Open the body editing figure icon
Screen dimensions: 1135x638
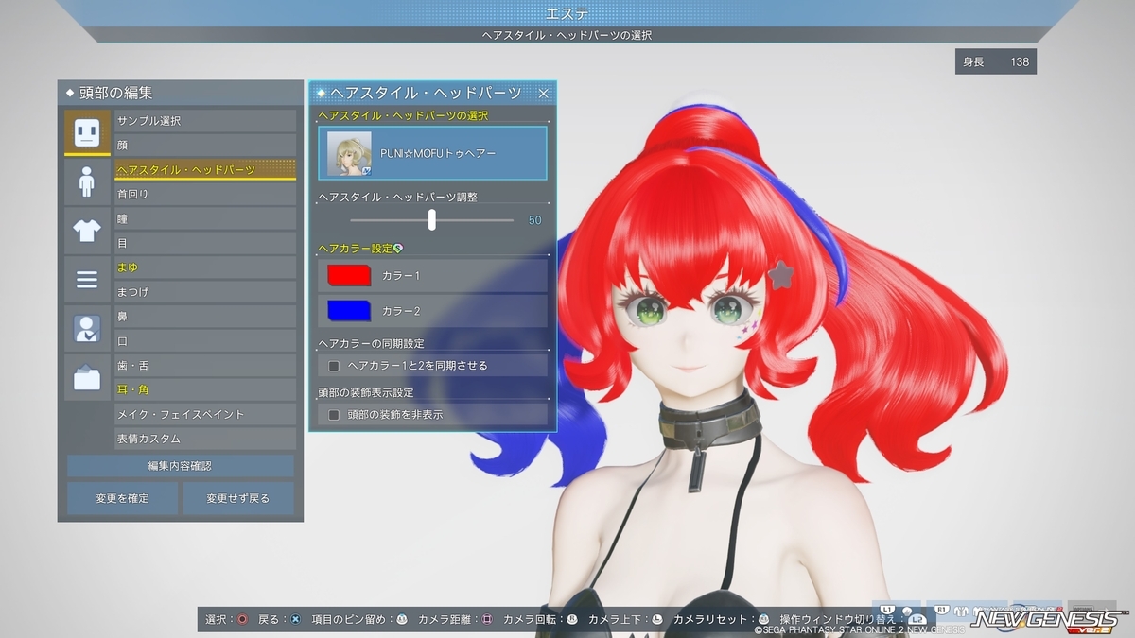[87, 181]
